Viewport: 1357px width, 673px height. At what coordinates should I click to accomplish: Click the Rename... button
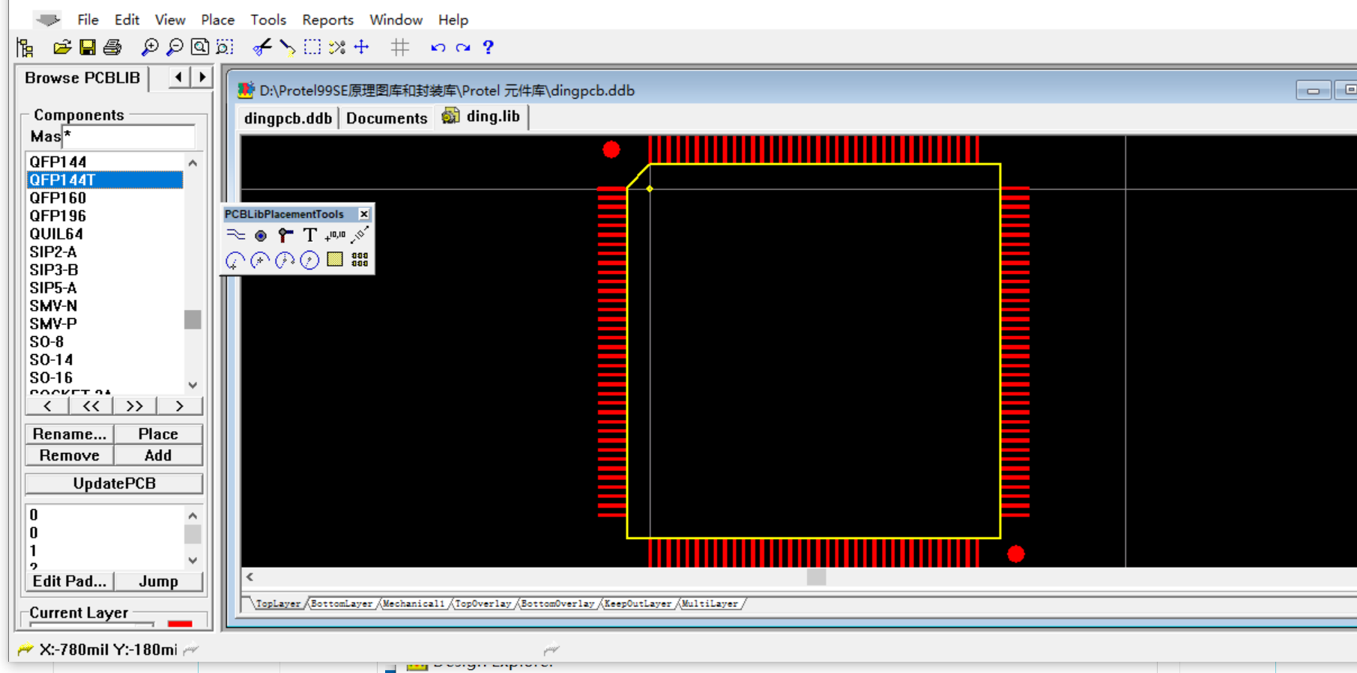[x=70, y=434]
